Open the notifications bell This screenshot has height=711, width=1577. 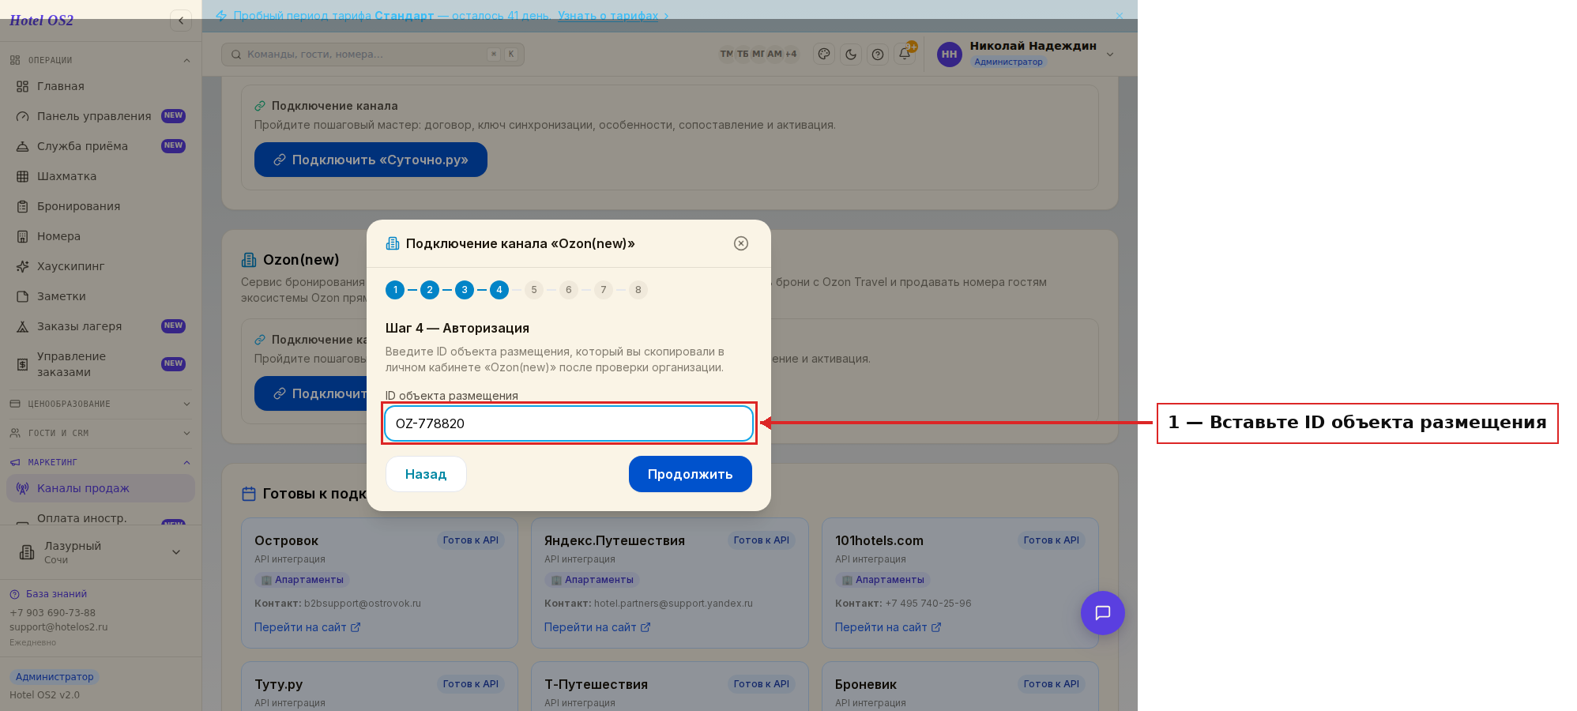coord(905,55)
